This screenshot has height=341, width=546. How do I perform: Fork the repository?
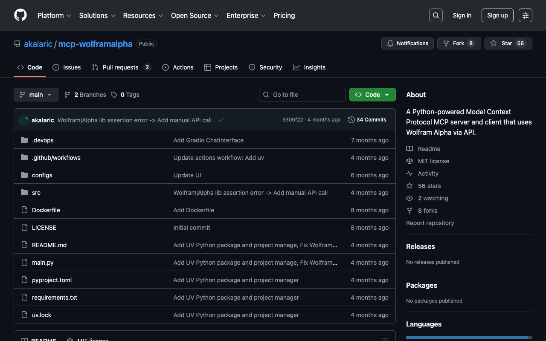coord(459,43)
